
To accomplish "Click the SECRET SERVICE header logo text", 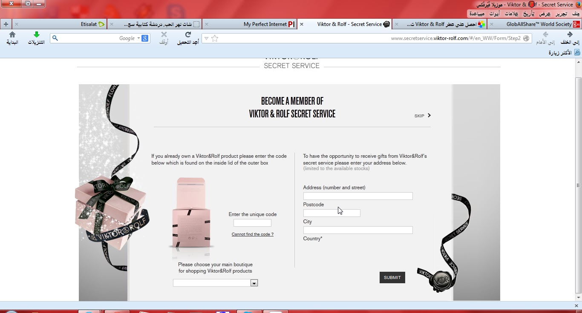I will (x=292, y=66).
